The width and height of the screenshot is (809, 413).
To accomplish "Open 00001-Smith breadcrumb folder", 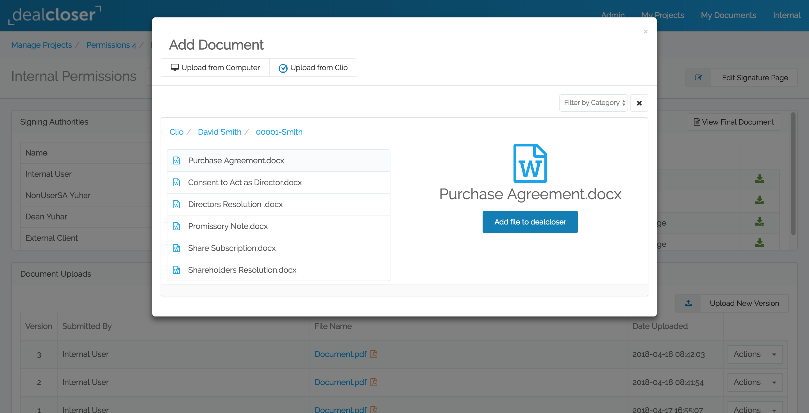I will [x=279, y=132].
